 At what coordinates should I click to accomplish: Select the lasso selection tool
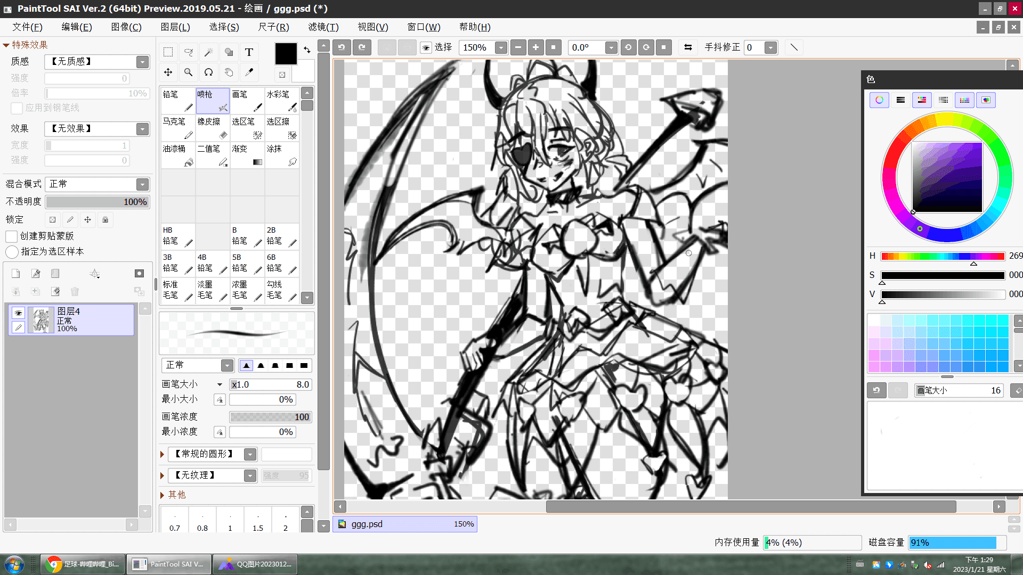click(189, 52)
